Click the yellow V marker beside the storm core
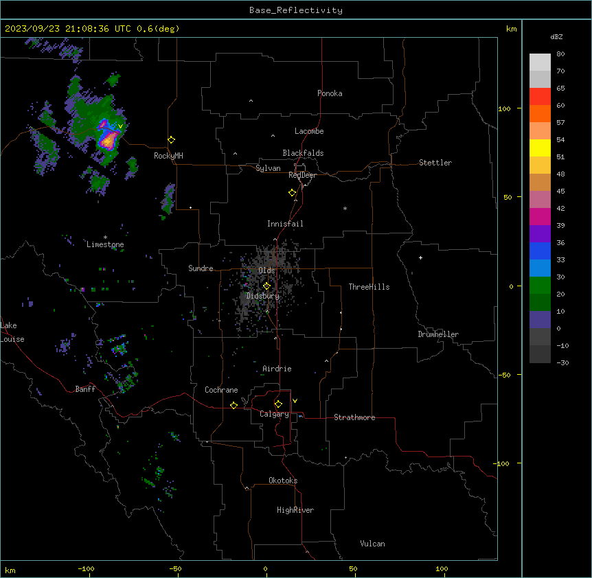Image resolution: width=592 pixels, height=578 pixels. pos(120,126)
